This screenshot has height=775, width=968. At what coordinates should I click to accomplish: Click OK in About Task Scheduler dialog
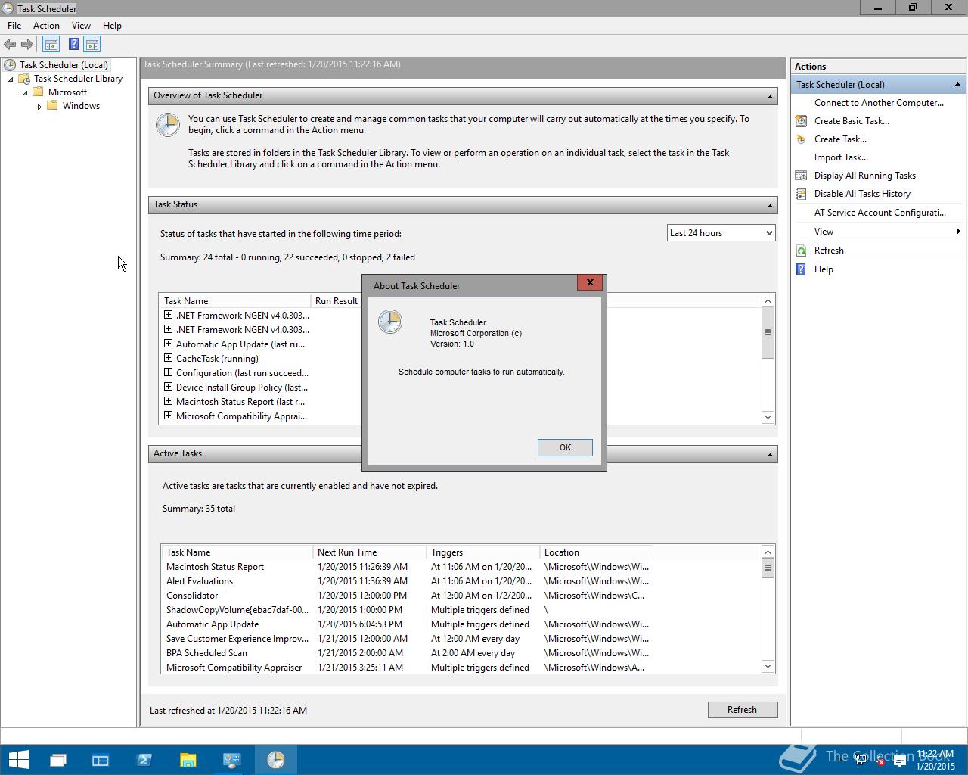(x=565, y=447)
